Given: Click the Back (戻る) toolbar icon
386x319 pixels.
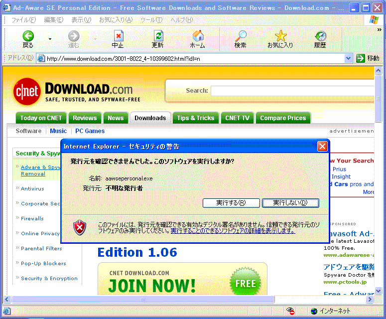Looking at the screenshot, I should pos(28,36).
